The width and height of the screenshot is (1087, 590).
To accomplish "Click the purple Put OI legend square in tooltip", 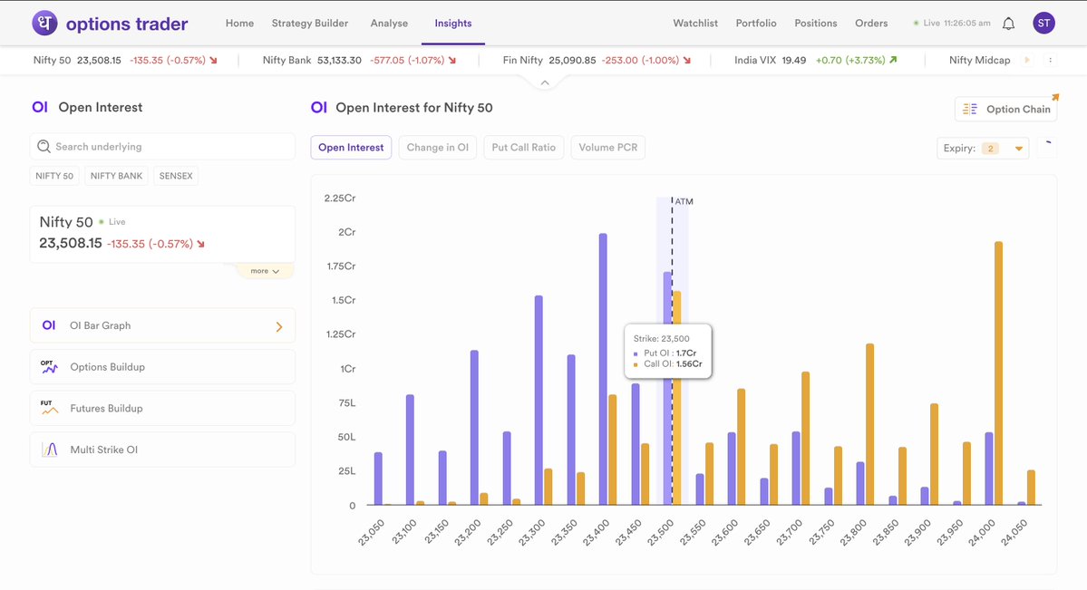I will [636, 353].
